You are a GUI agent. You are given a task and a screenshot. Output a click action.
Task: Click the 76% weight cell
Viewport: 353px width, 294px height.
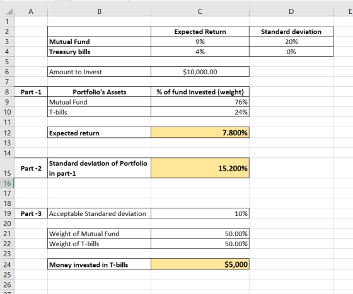click(200, 102)
